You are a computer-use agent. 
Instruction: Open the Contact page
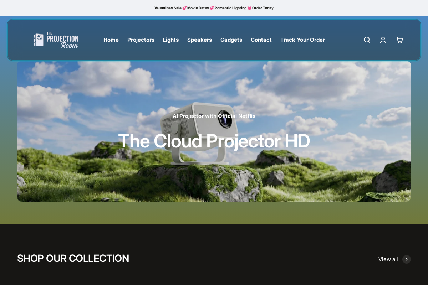coord(261,40)
